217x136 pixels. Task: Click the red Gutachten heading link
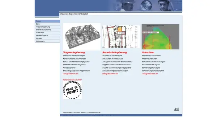tap(148, 53)
